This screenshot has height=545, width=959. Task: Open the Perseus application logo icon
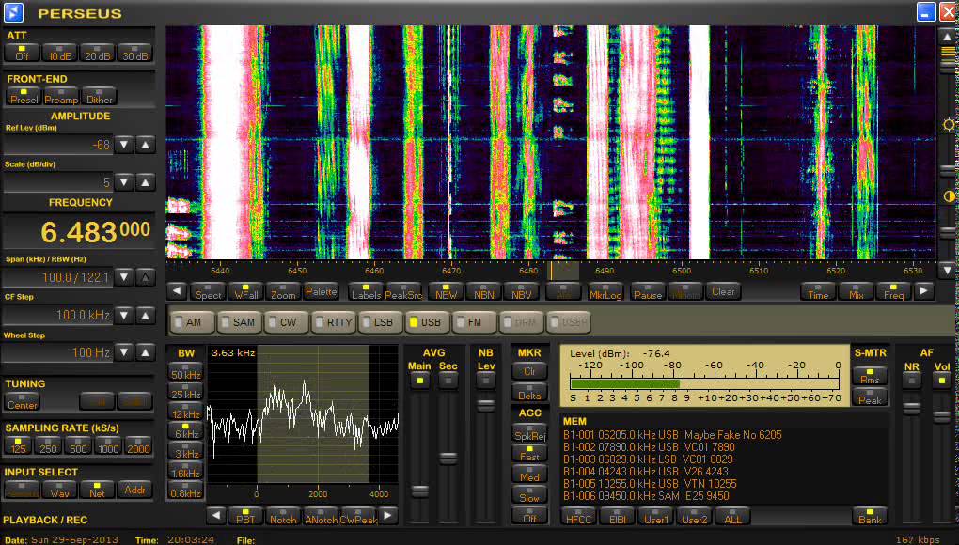tap(13, 12)
